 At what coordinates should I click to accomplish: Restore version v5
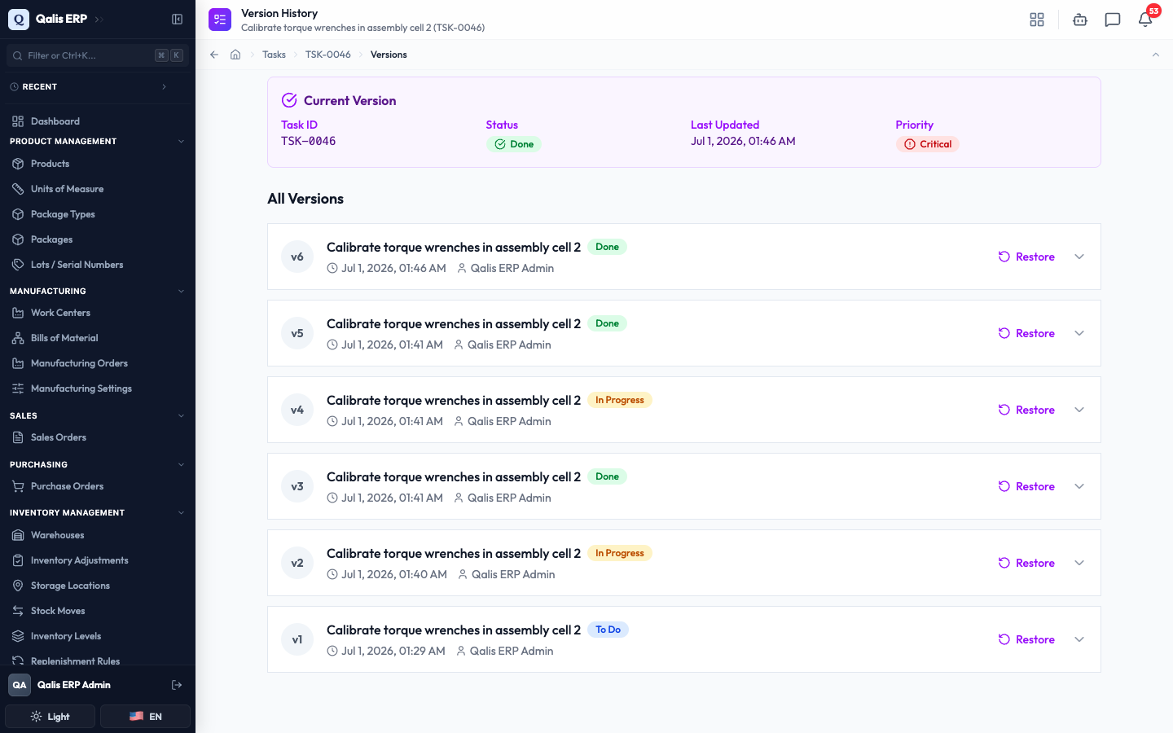pyautogui.click(x=1026, y=333)
